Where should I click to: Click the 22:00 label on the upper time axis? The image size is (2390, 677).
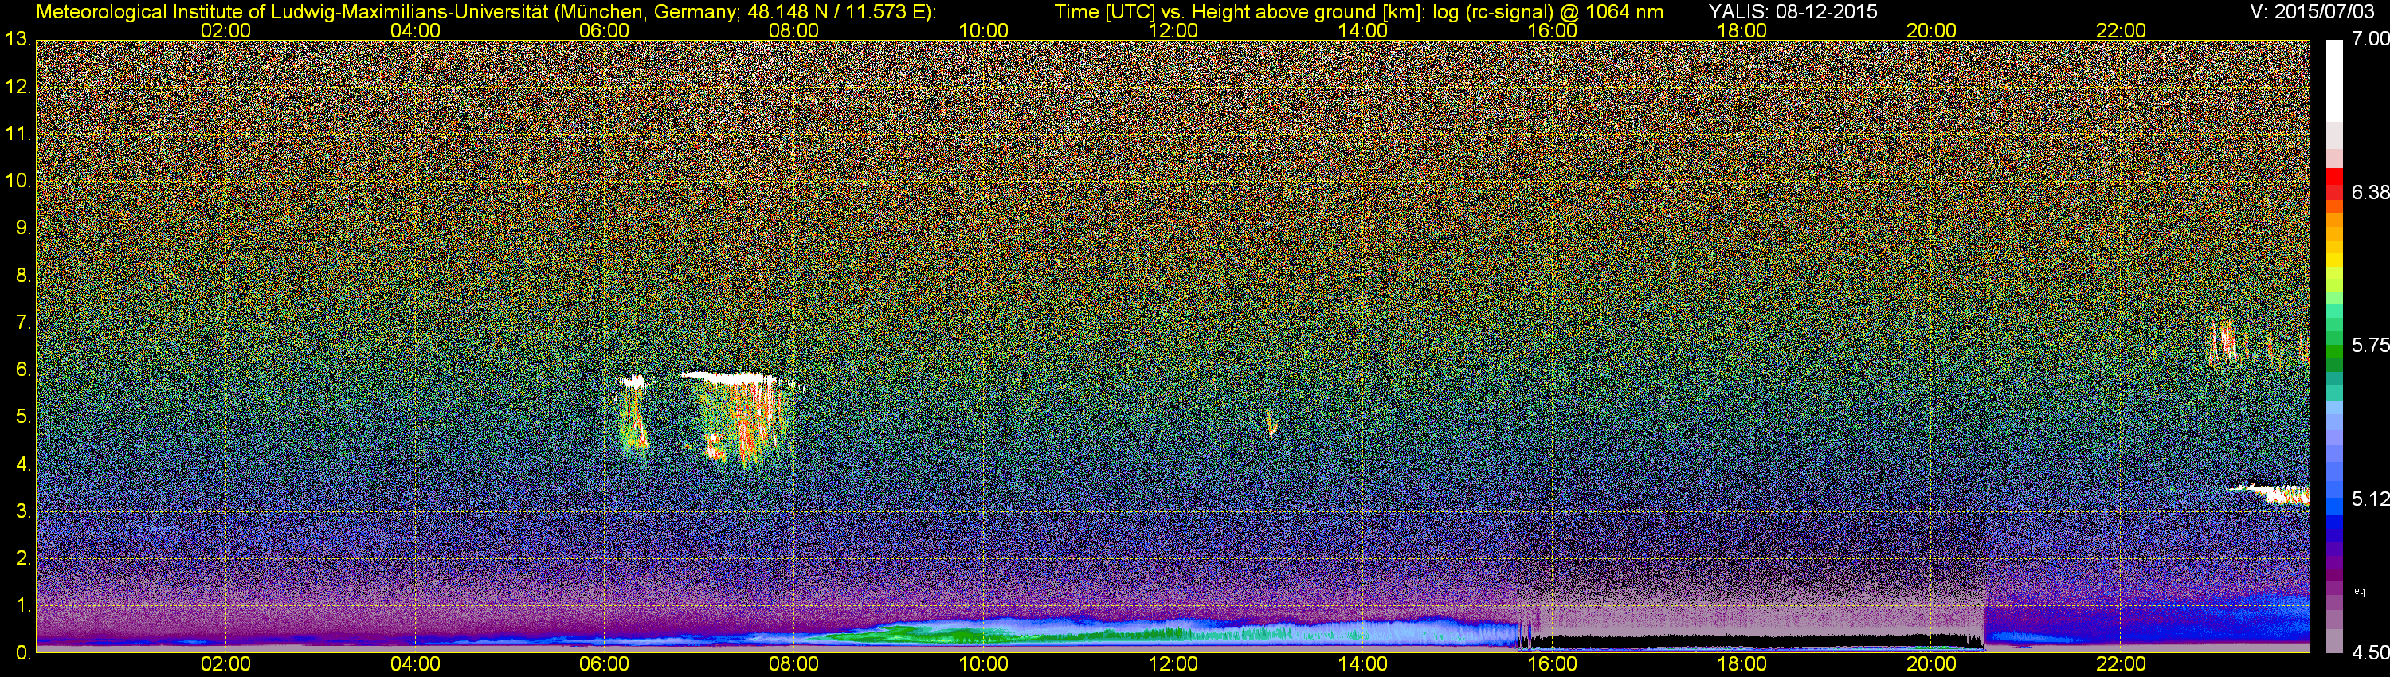click(2121, 30)
